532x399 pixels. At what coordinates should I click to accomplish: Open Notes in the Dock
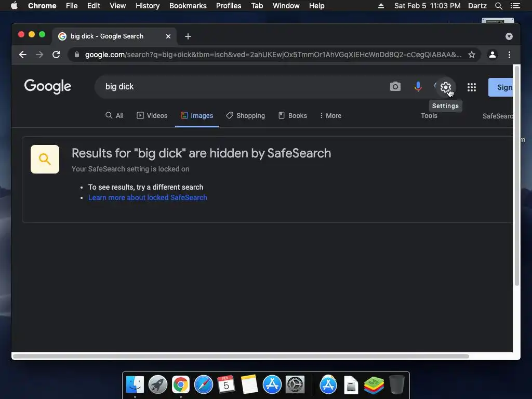tap(249, 385)
